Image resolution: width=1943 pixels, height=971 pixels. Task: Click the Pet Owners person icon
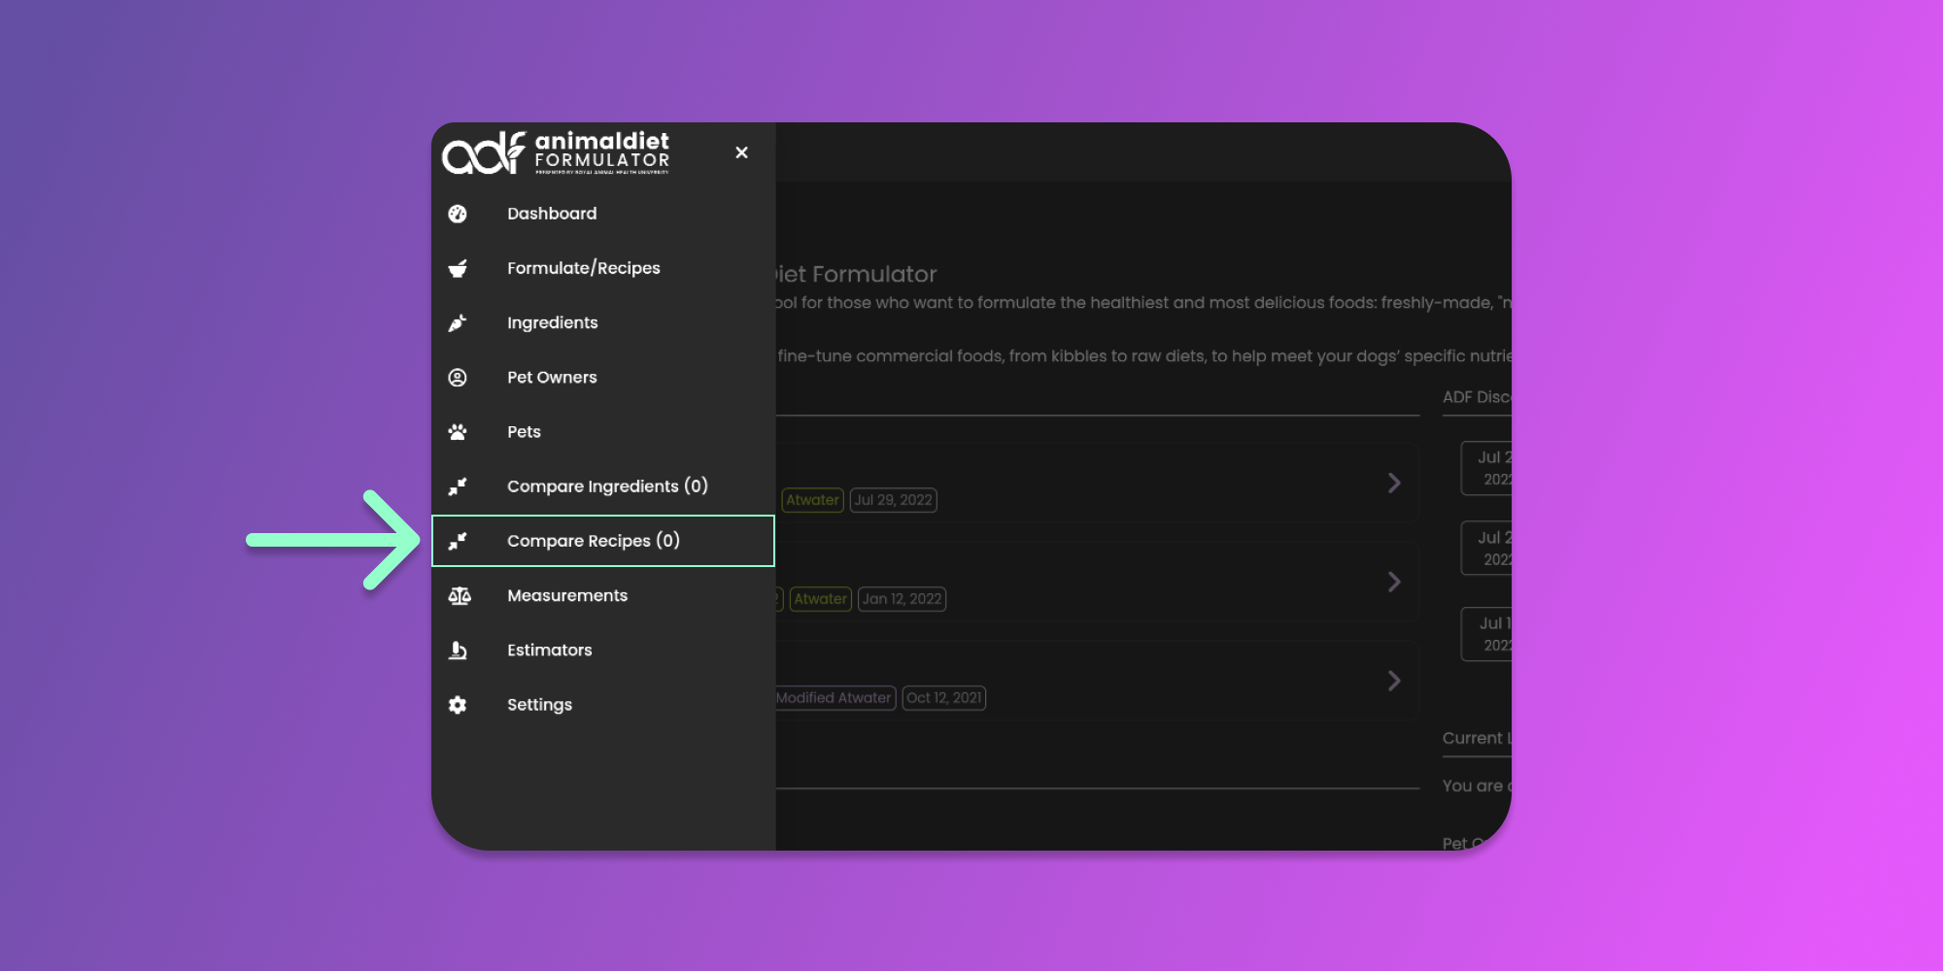click(458, 378)
